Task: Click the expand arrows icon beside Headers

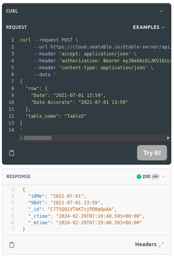Action: pyautogui.click(x=161, y=245)
